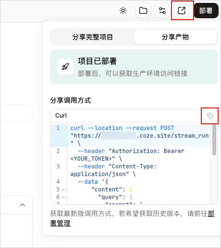
Task: Click the 项目已部署 status card
Action: (x=134, y=67)
